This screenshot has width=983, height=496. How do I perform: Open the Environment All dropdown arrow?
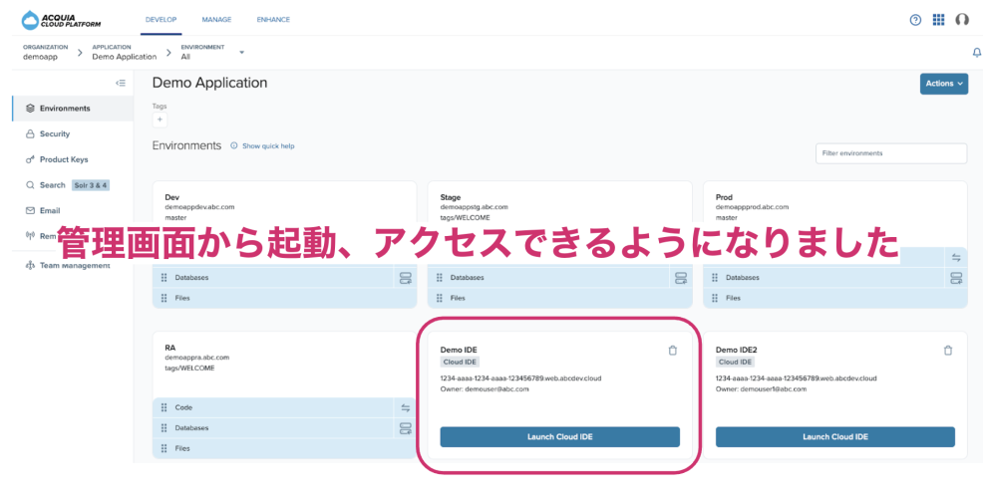click(242, 53)
